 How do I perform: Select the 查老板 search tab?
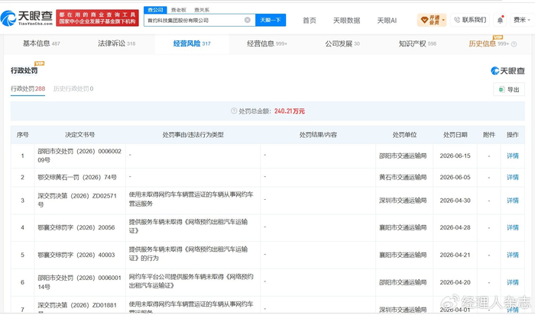178,10
